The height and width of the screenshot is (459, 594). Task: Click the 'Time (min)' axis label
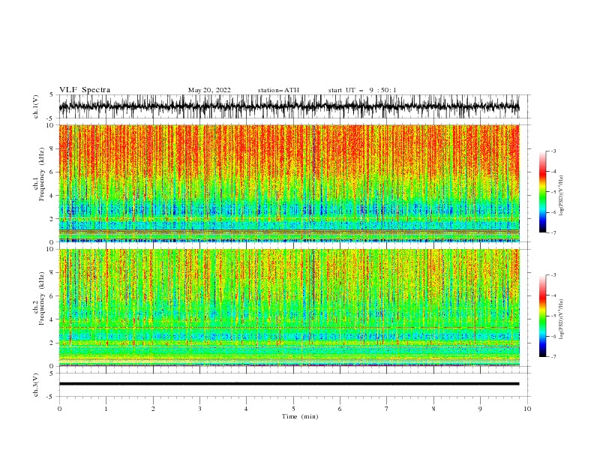click(300, 416)
